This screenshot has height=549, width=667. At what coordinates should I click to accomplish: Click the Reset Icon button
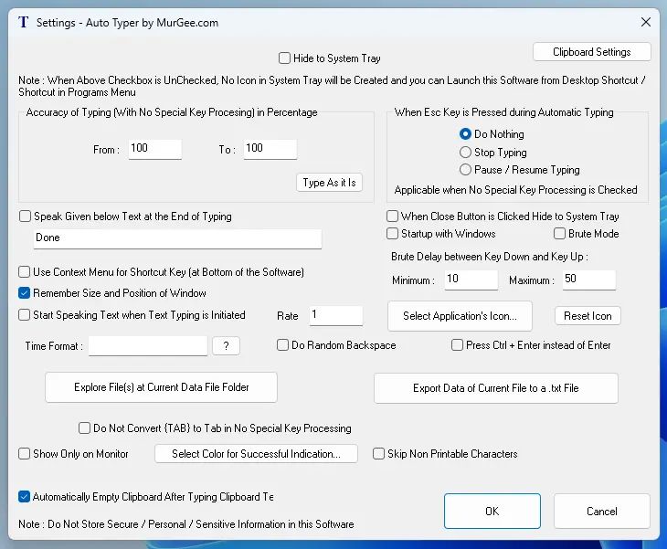(588, 316)
